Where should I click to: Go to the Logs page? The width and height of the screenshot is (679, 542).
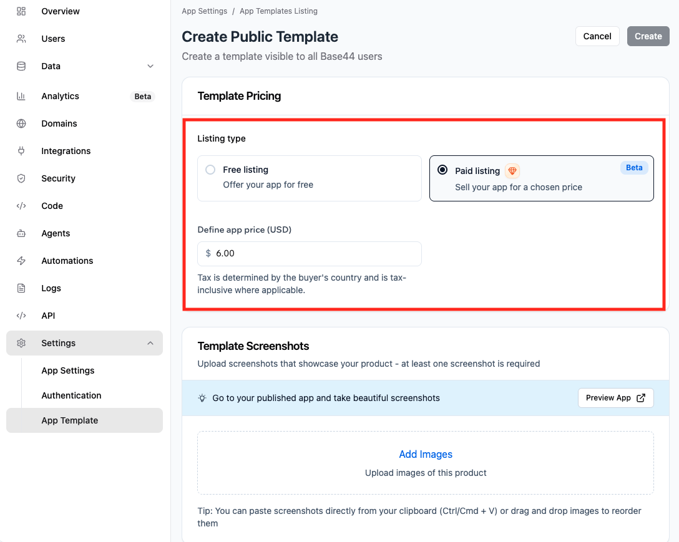tap(51, 288)
